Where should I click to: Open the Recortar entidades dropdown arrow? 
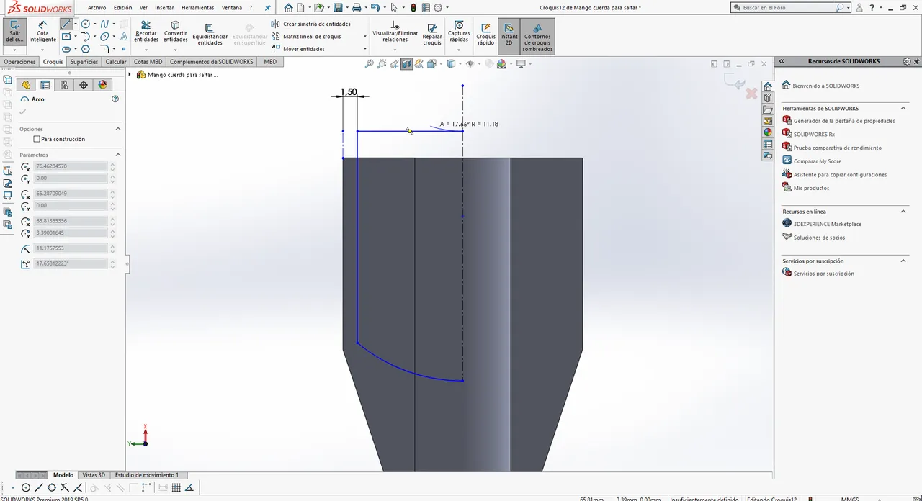[146, 50]
